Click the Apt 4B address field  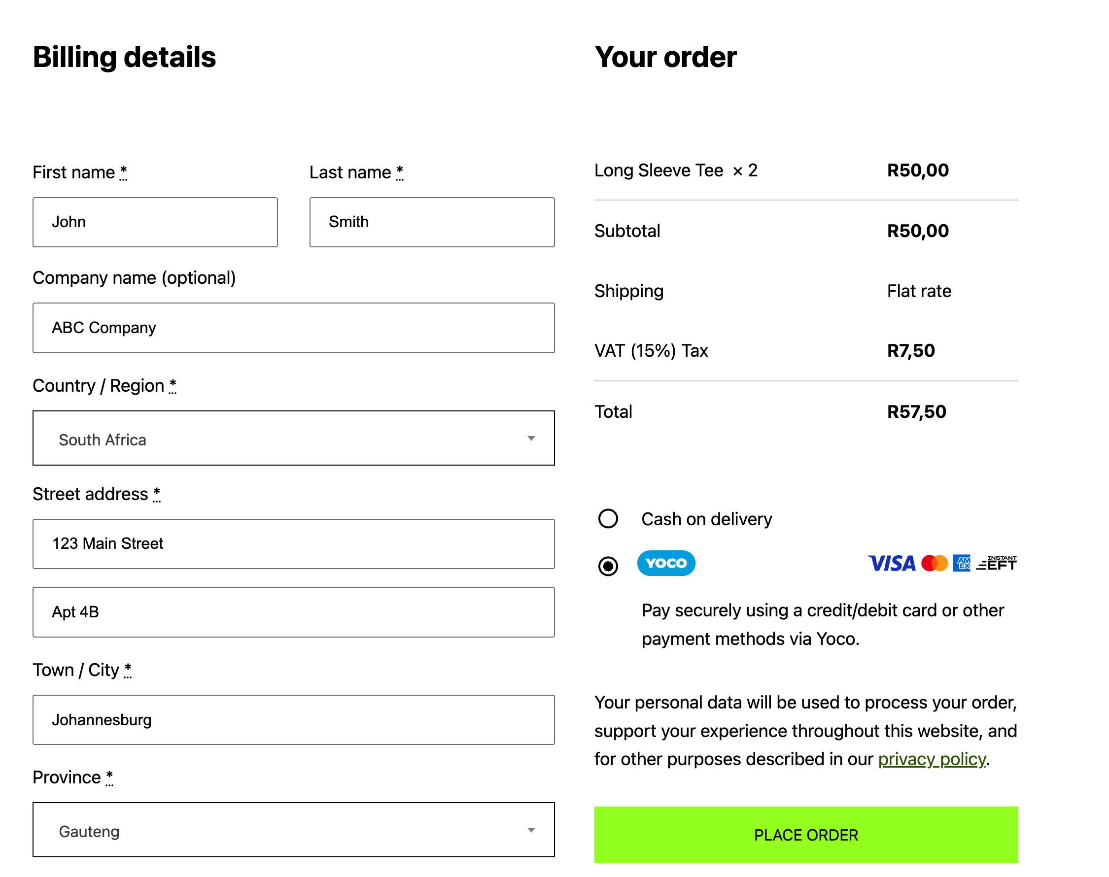(x=293, y=612)
